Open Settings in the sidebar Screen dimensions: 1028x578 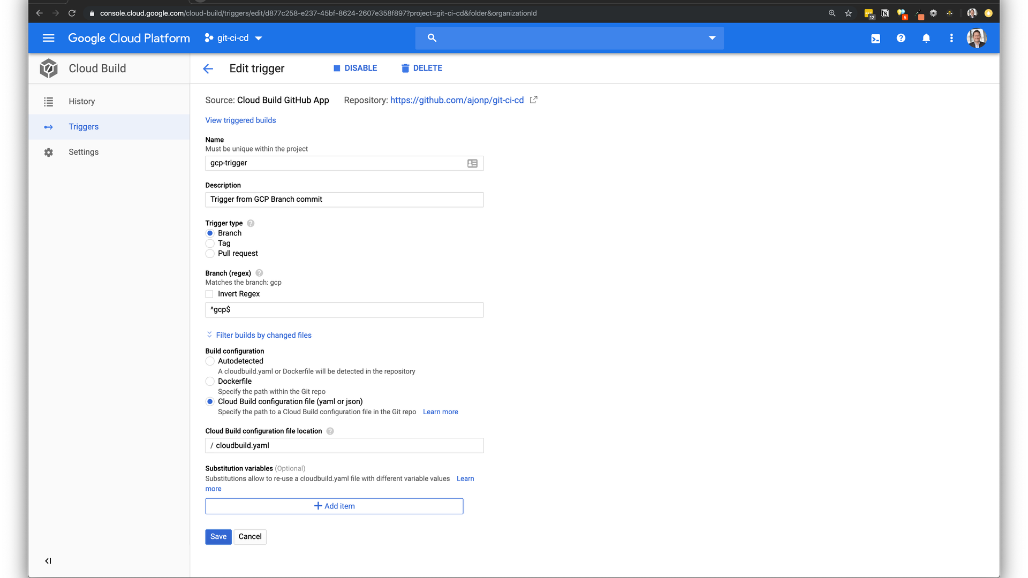click(x=84, y=152)
